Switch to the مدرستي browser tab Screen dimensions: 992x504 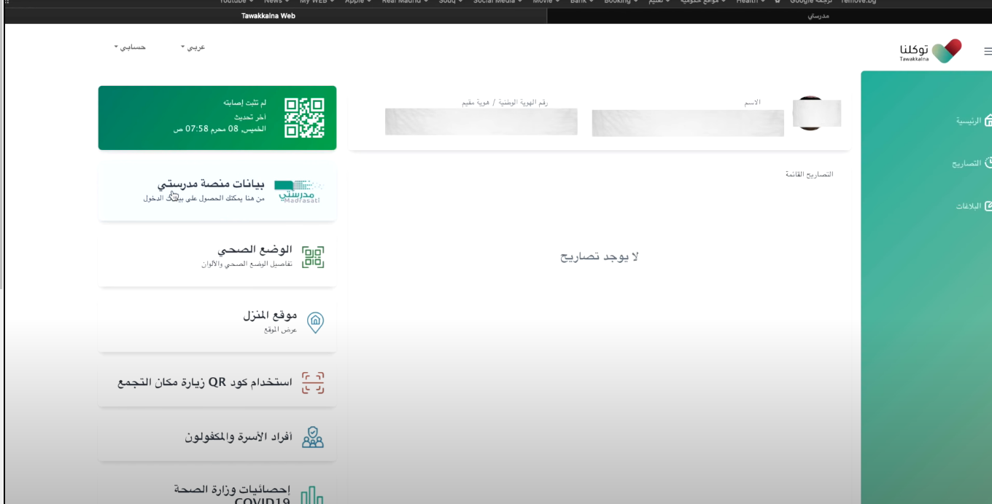coord(818,15)
